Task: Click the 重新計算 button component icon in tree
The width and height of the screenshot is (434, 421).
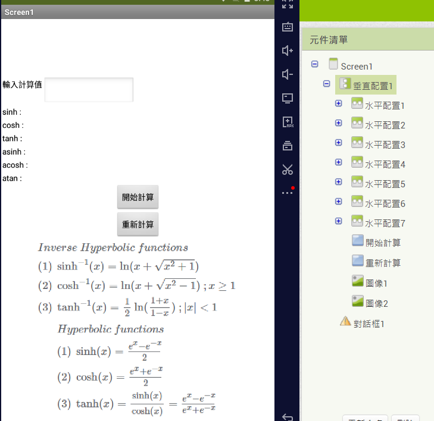Action: [358, 260]
